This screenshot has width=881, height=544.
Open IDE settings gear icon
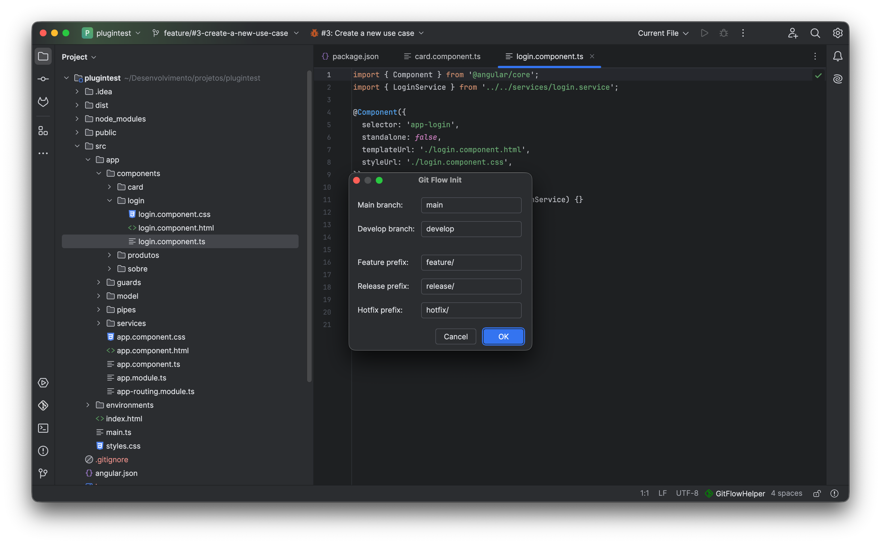838,33
